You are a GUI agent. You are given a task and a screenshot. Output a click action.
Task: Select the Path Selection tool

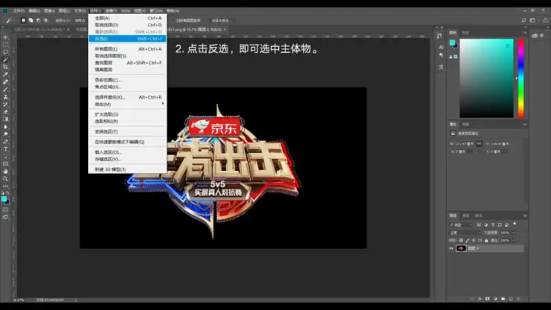[6, 156]
